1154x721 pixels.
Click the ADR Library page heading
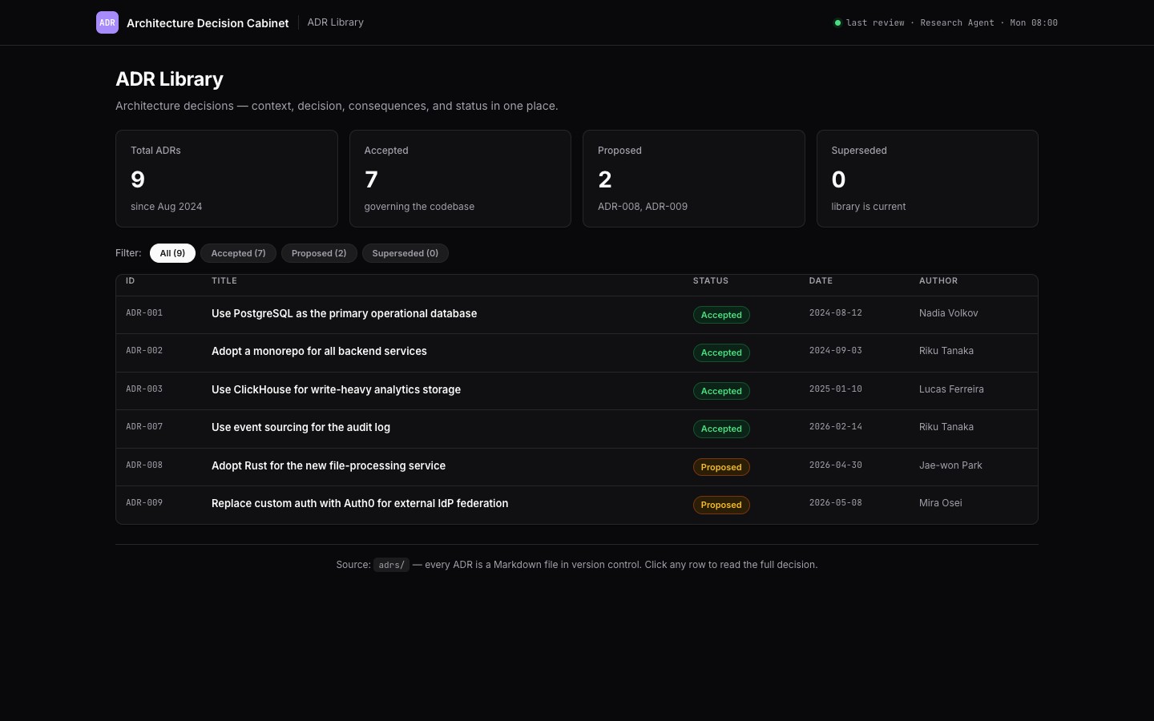(169, 79)
